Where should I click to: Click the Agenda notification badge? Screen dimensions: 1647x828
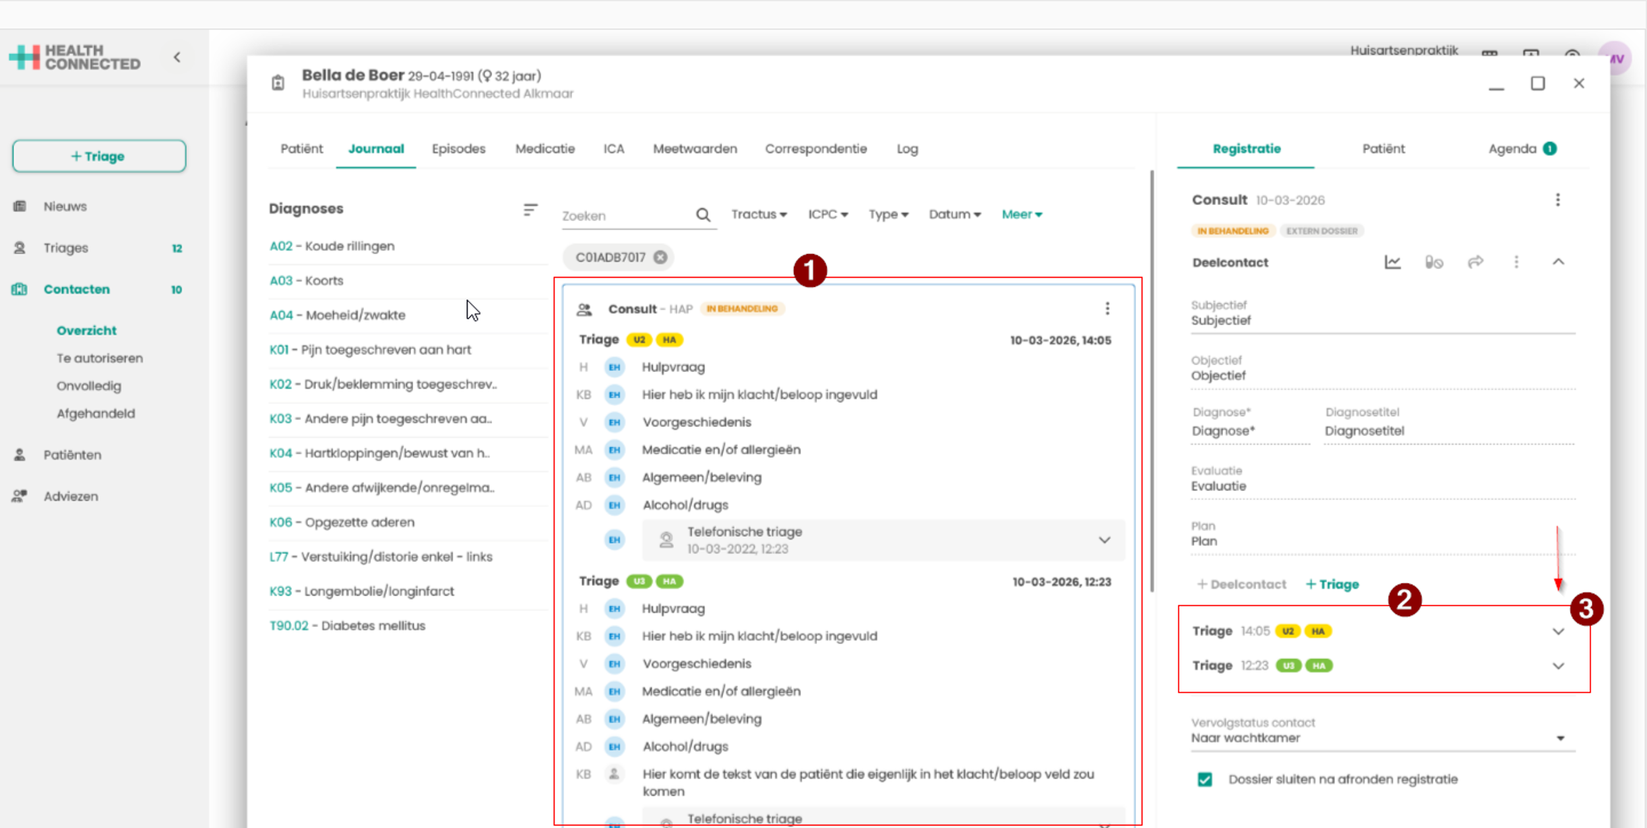(x=1549, y=149)
